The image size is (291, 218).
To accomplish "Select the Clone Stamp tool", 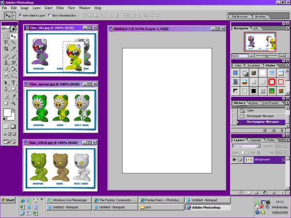I will pos(6,62).
